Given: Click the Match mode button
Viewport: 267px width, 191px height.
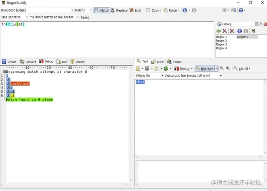Looking at the screenshot, I should point(102,10).
